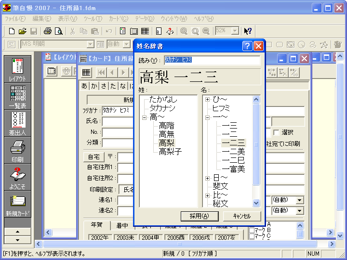Screen dimensions: 347x260
Task: Select the あ index tab
Action: (x=84, y=86)
